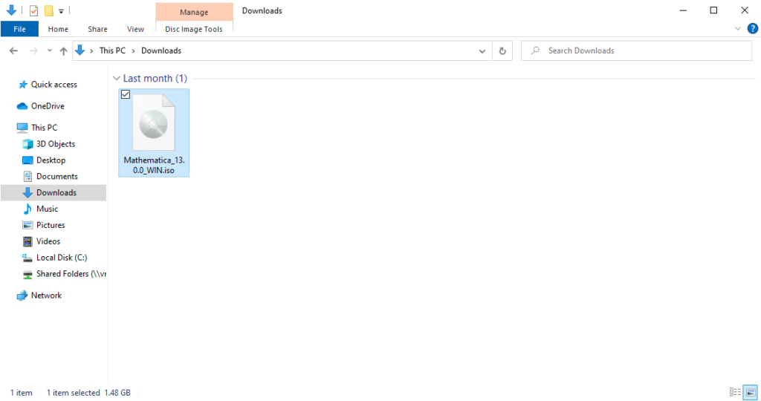Image resolution: width=761 pixels, height=401 pixels.
Task: Click the Downloads icon in the title bar
Action: coord(12,10)
